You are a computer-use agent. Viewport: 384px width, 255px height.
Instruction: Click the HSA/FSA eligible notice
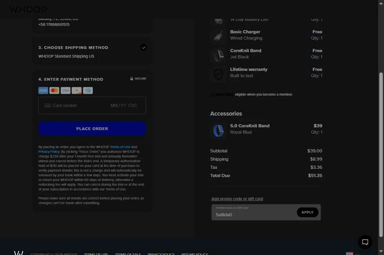(x=252, y=94)
